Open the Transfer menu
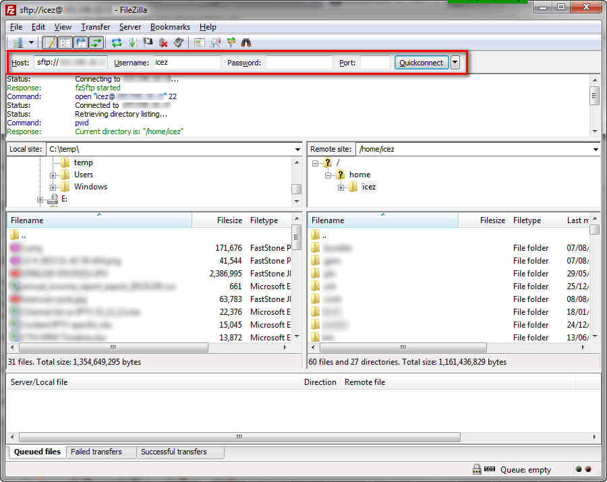Screen dimensions: 607x482 (95, 27)
